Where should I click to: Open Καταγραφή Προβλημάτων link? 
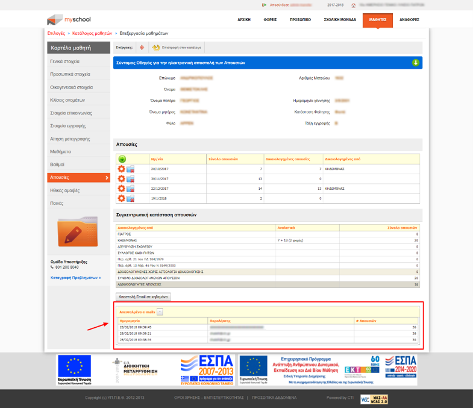(x=75, y=278)
